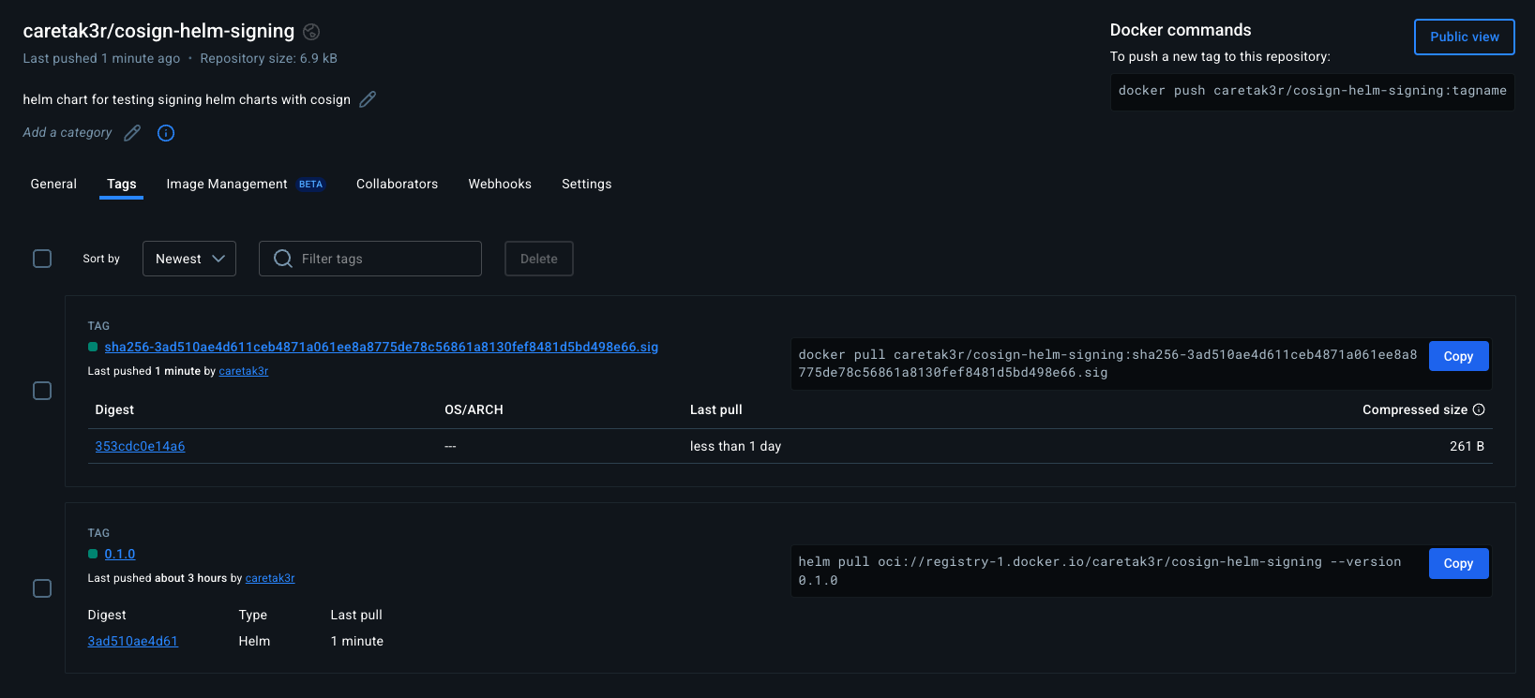Click the Delete button
Viewport: 1535px width, 698px height.
[x=539, y=259]
